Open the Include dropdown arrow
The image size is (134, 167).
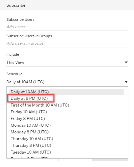(x=126, y=62)
